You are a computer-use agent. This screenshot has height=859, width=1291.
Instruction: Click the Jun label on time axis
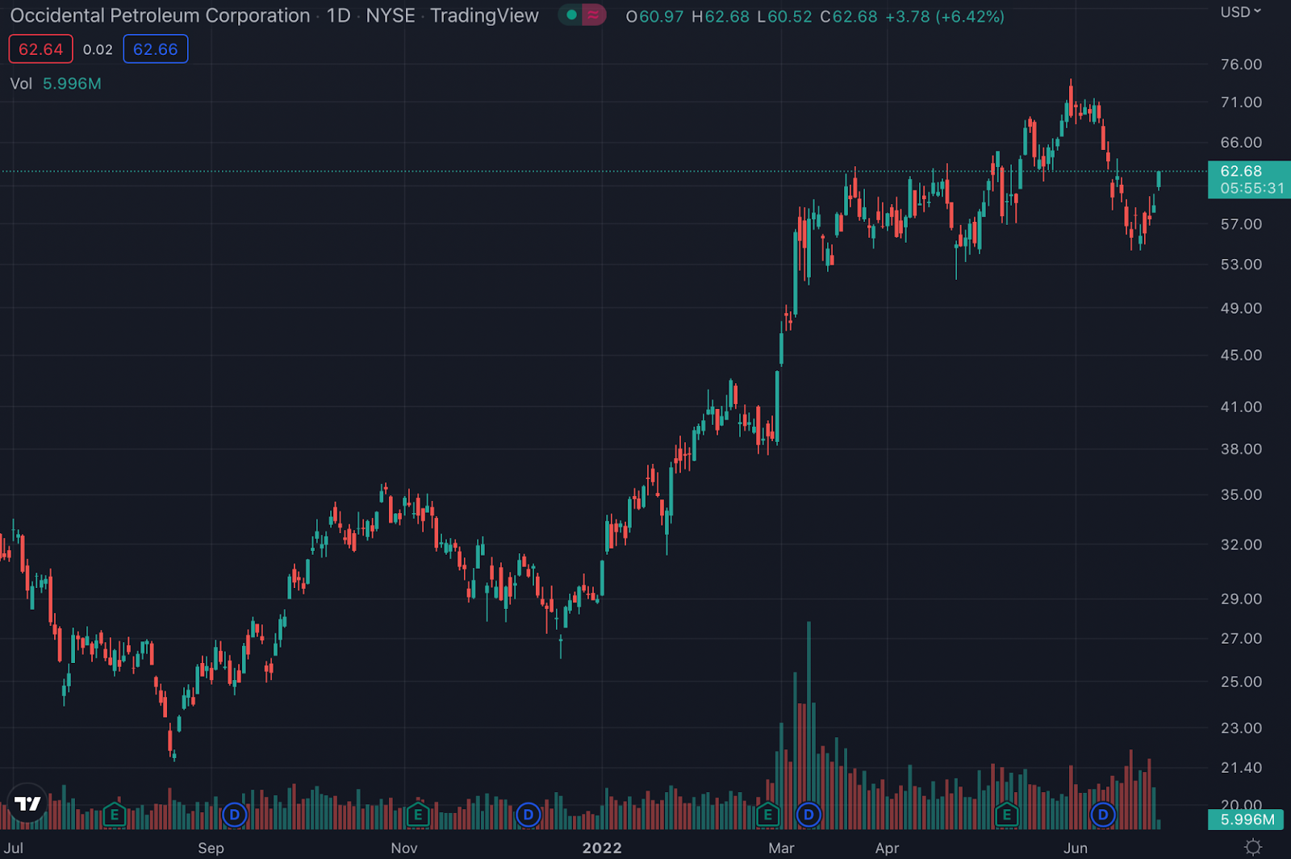[x=1076, y=848]
